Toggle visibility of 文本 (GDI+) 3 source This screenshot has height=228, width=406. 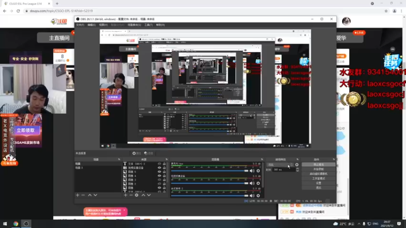(x=159, y=164)
